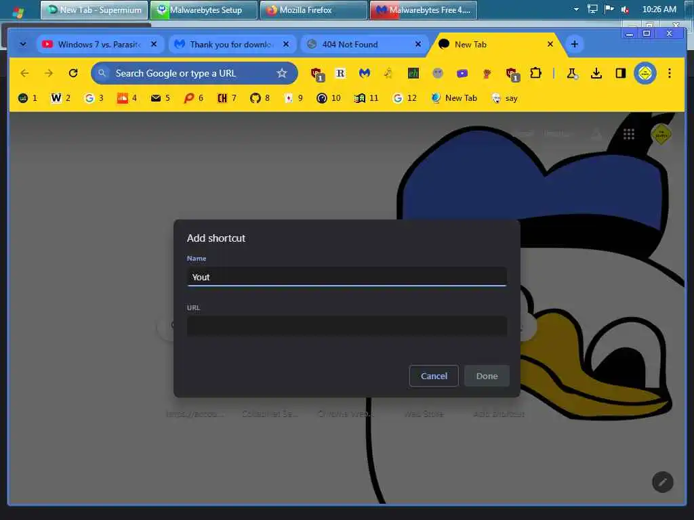Open the Downloads toolbar icon

(596, 73)
